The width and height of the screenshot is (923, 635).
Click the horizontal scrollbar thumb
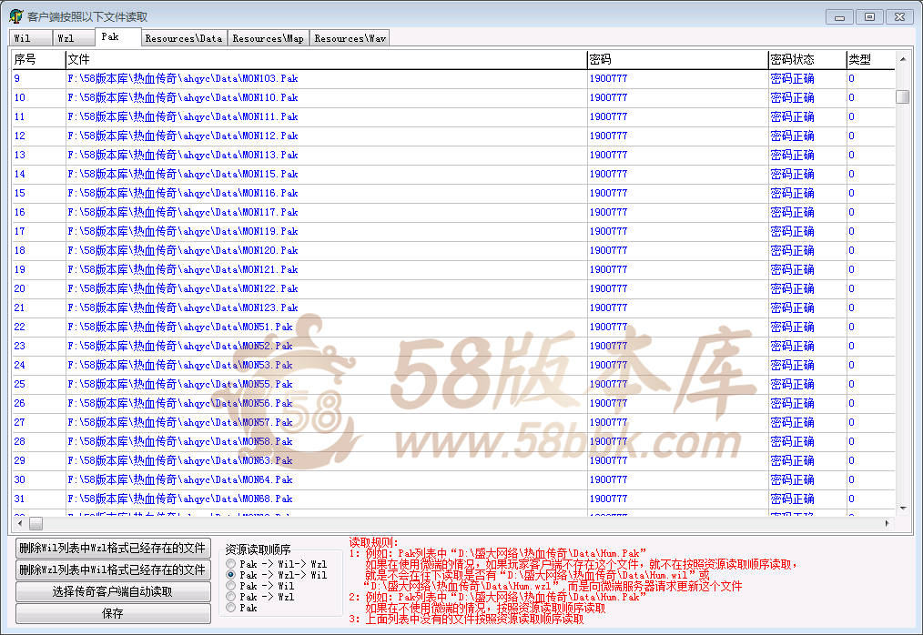pyautogui.click(x=35, y=523)
